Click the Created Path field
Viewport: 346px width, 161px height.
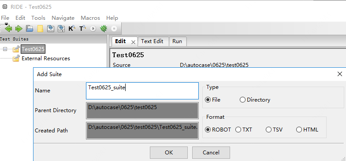tap(142, 131)
